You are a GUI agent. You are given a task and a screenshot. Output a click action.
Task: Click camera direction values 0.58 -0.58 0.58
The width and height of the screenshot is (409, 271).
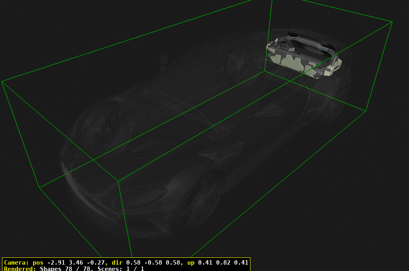[153, 263]
